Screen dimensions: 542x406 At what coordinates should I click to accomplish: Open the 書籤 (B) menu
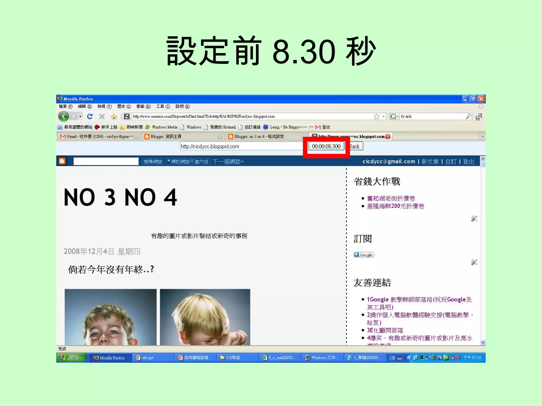click(143, 106)
